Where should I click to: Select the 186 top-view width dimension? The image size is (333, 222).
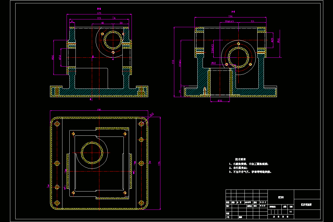click(x=99, y=110)
